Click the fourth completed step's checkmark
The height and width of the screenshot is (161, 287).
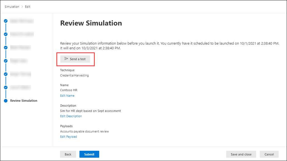tap(6, 61)
